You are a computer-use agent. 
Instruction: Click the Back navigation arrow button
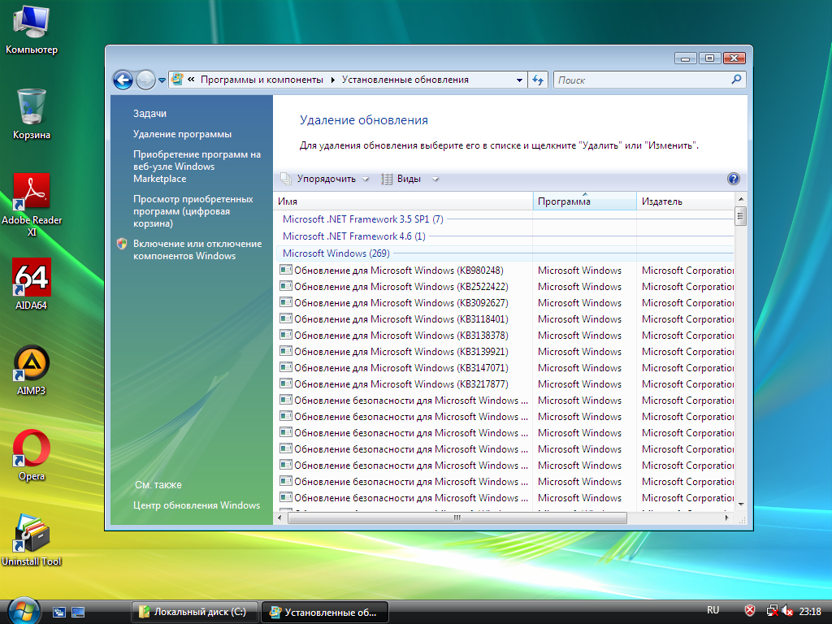point(123,80)
